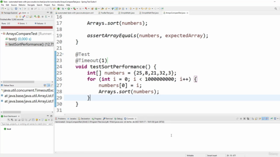Viewport: 280px width, 157px height.
Task: Click the New file toolbar icon
Action: pos(3,9)
